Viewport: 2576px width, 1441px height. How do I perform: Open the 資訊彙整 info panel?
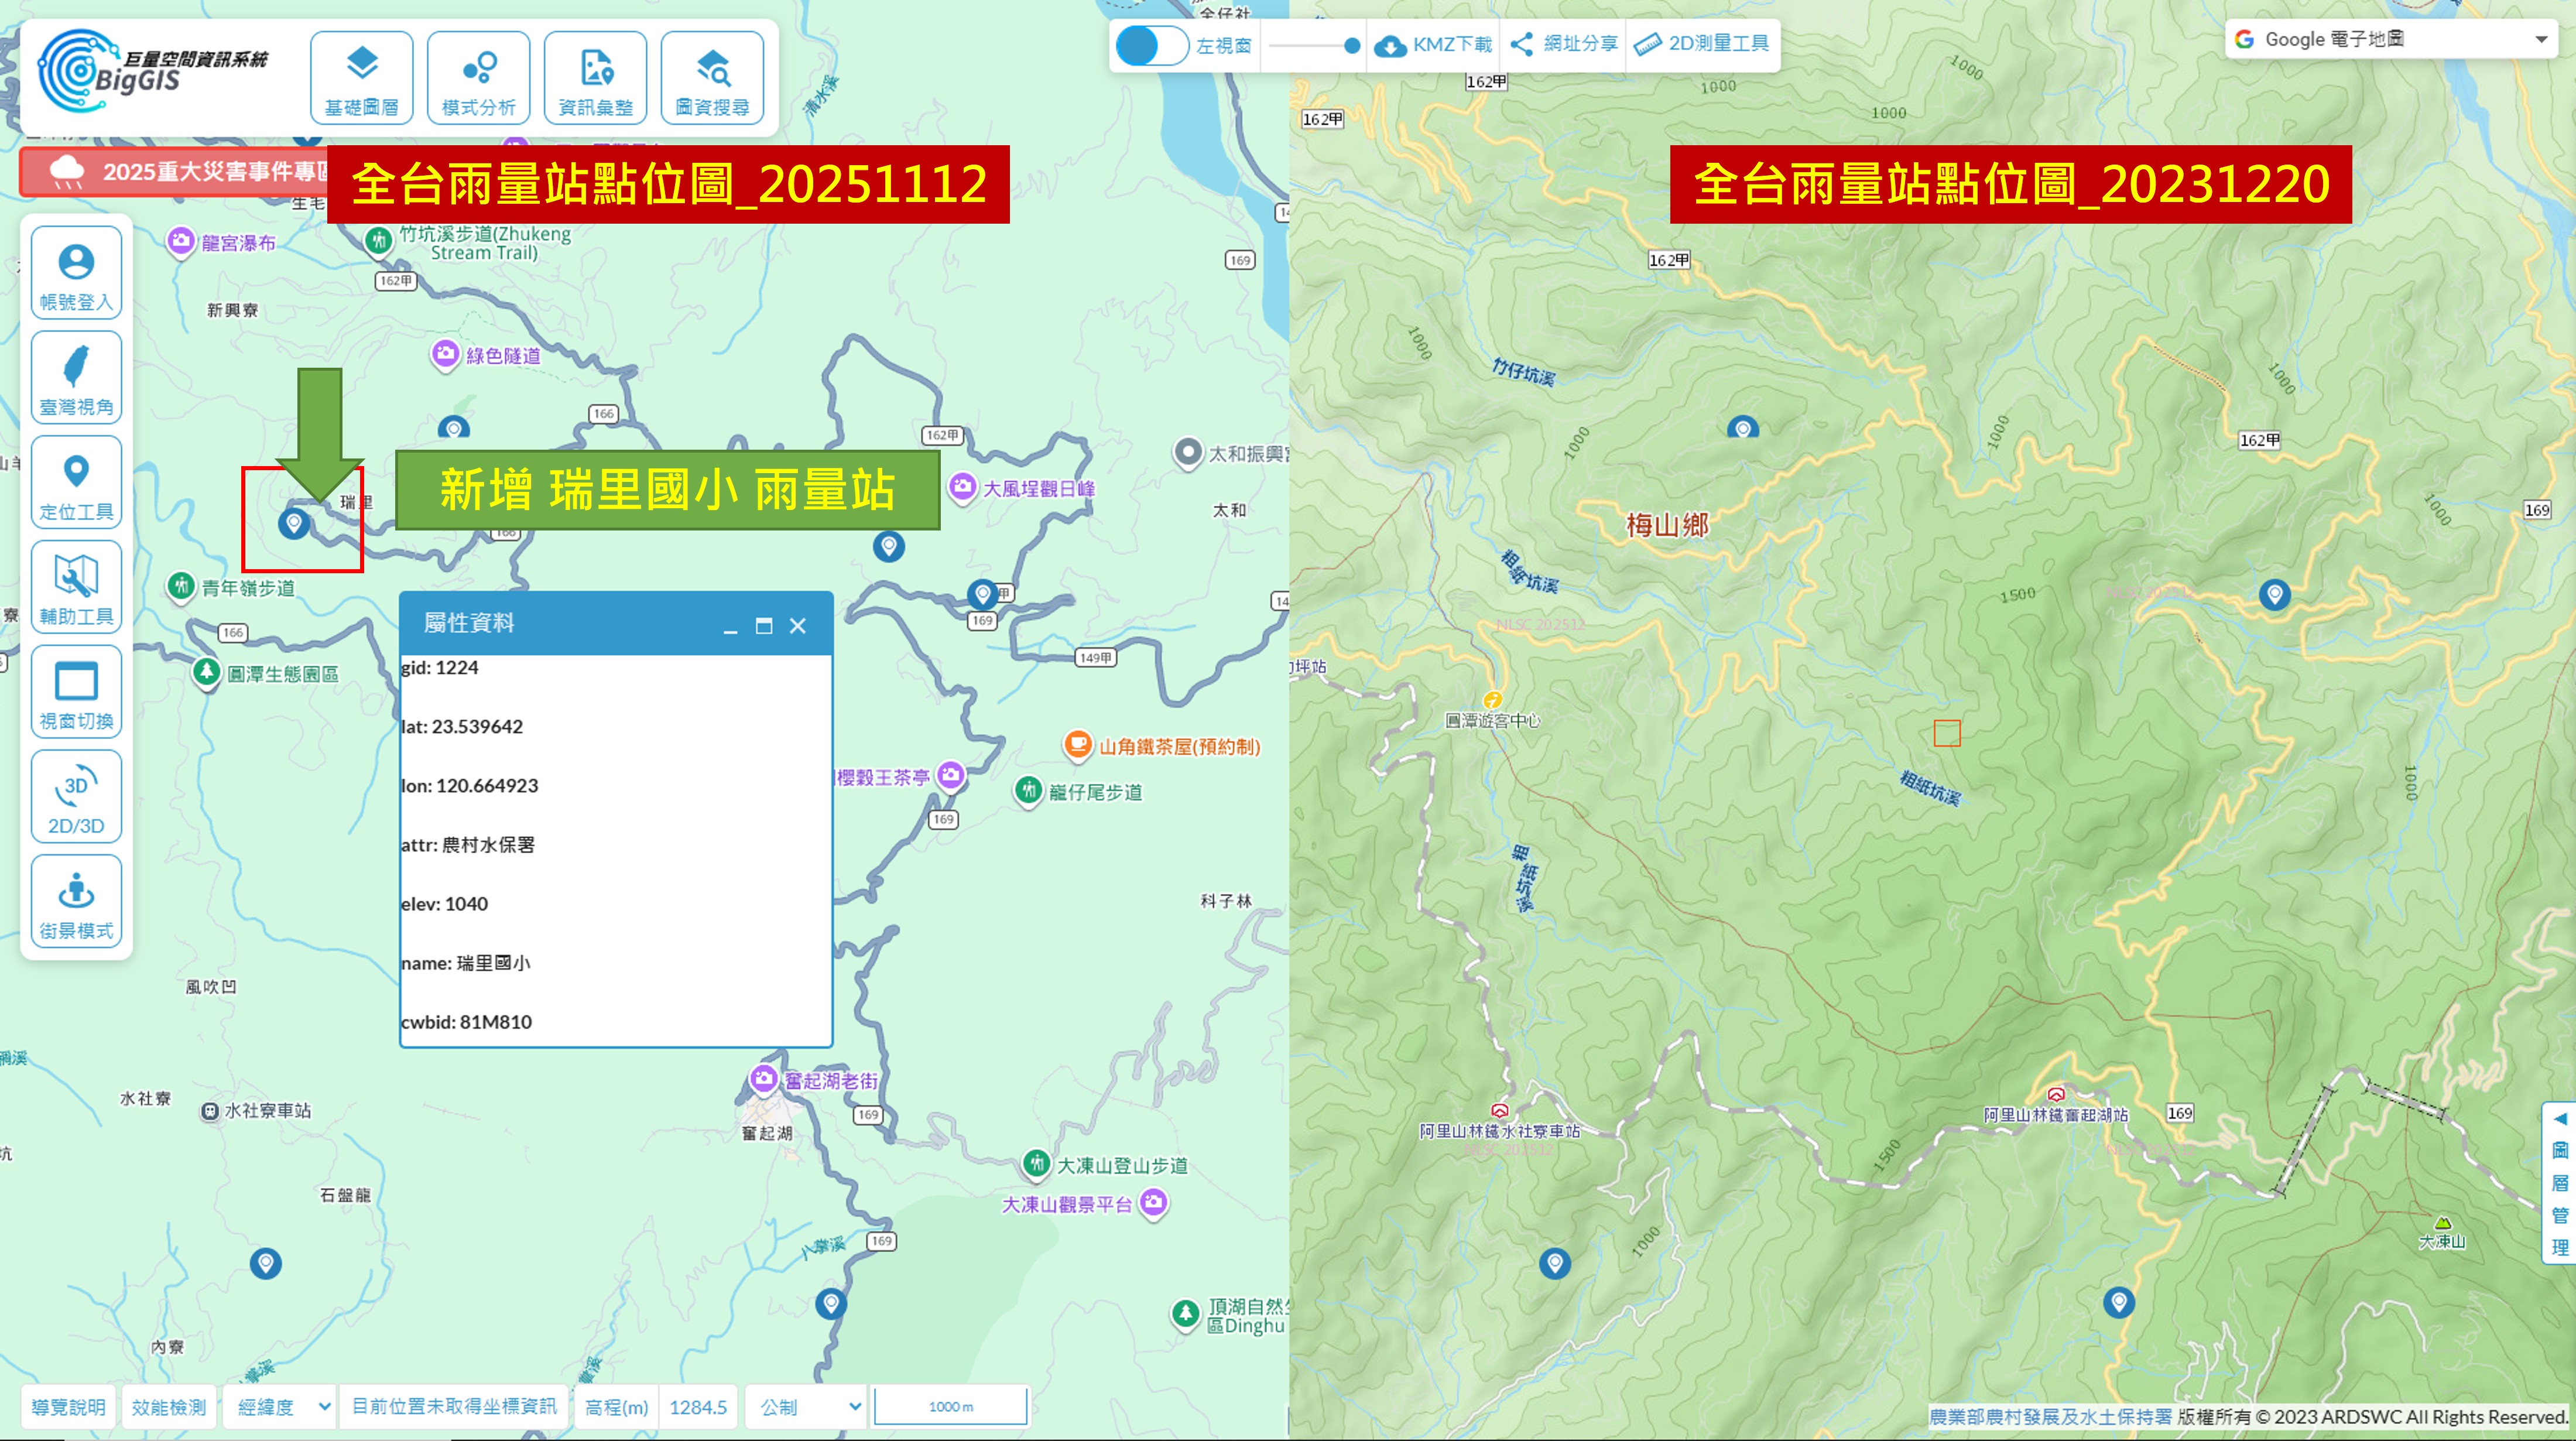pyautogui.click(x=595, y=78)
